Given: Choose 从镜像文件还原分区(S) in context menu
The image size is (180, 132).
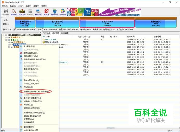Looking at the screenshot, I should pyautogui.click(x=33, y=102).
